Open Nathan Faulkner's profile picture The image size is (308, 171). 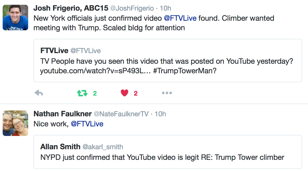click(15, 123)
